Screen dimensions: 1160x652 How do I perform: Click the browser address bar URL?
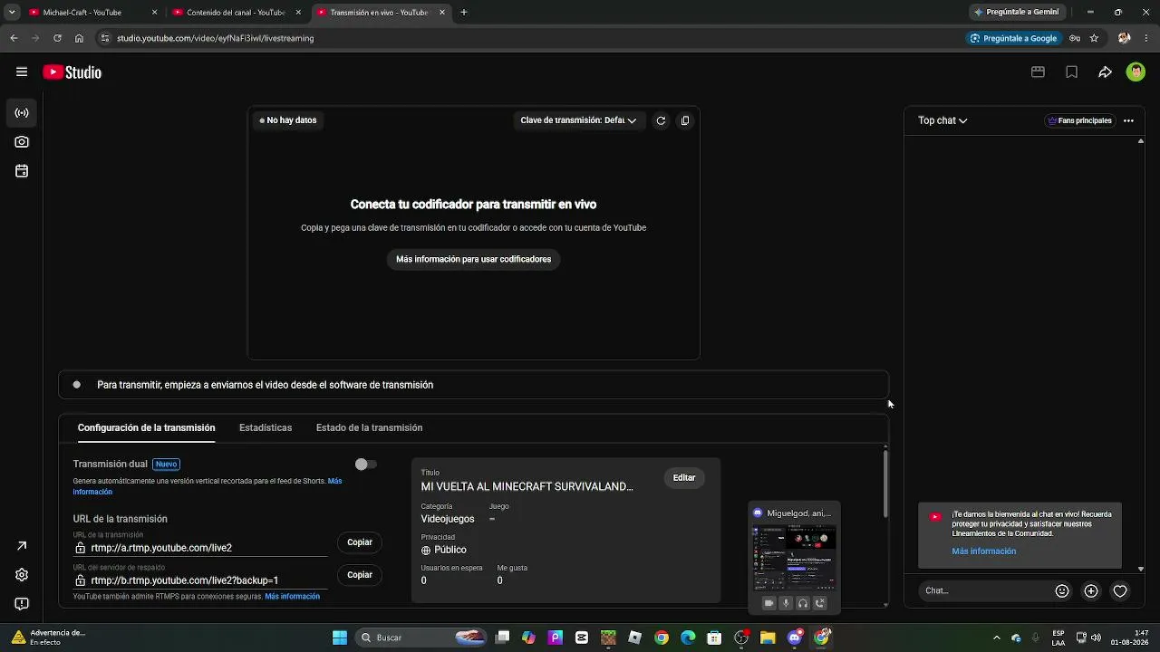click(x=215, y=38)
